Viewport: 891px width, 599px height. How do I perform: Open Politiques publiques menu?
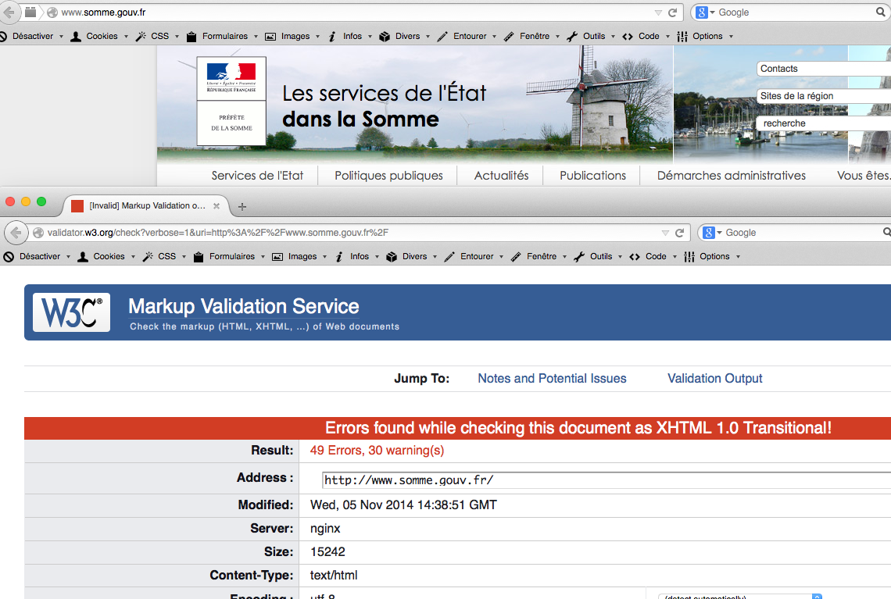[388, 176]
